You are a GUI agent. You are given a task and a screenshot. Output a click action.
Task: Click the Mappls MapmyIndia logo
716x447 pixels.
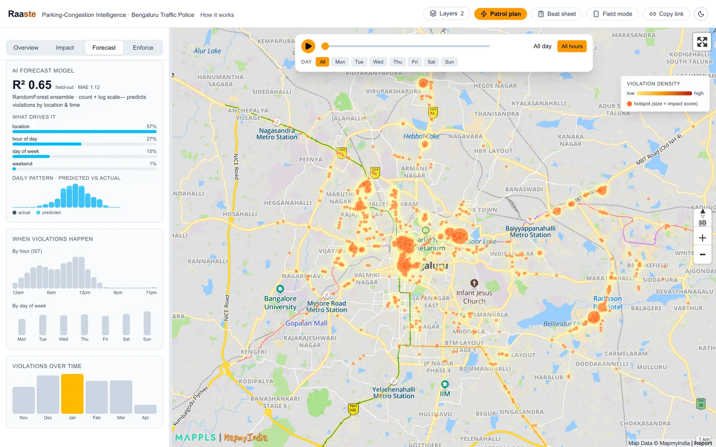[221, 438]
